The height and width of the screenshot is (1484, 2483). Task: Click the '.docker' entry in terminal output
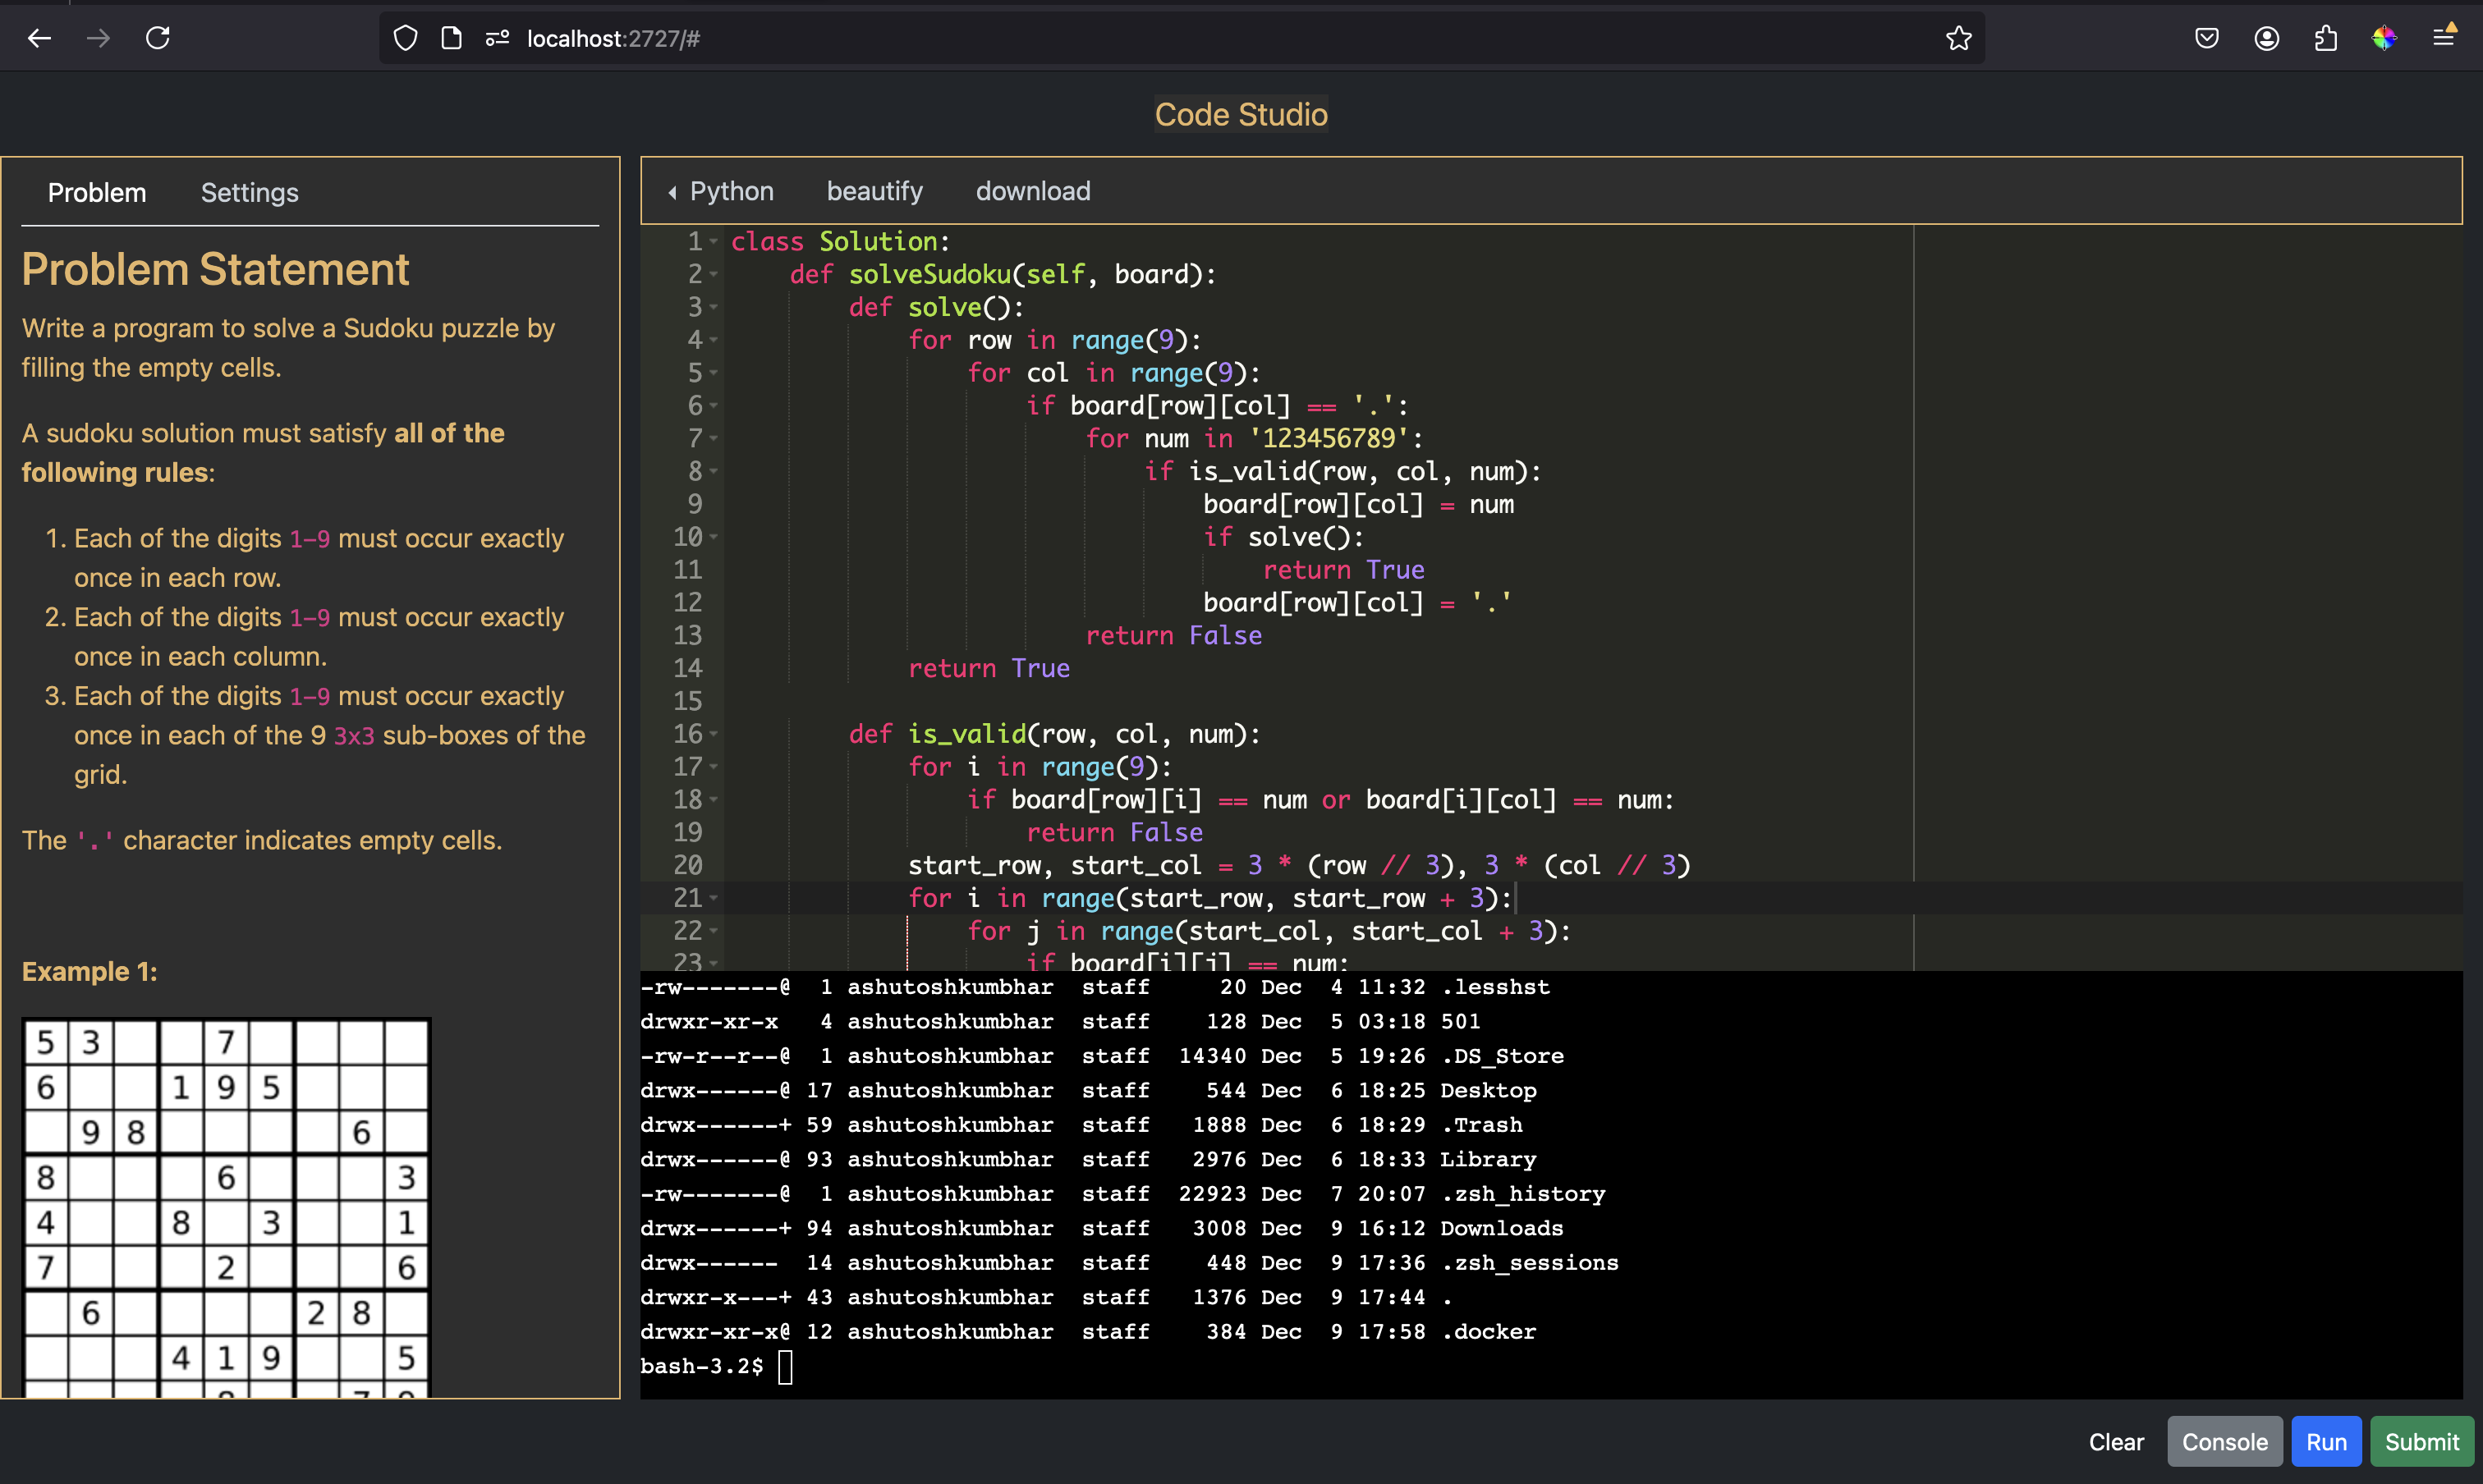[1488, 1332]
